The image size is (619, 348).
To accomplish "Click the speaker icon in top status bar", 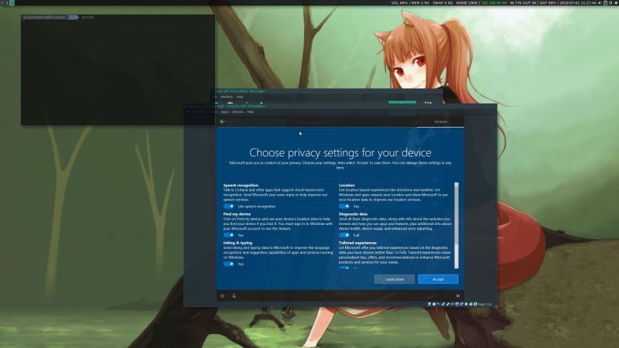I will 600,3.
